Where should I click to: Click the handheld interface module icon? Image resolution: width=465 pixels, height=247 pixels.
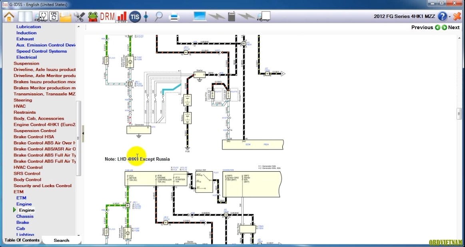232,17
